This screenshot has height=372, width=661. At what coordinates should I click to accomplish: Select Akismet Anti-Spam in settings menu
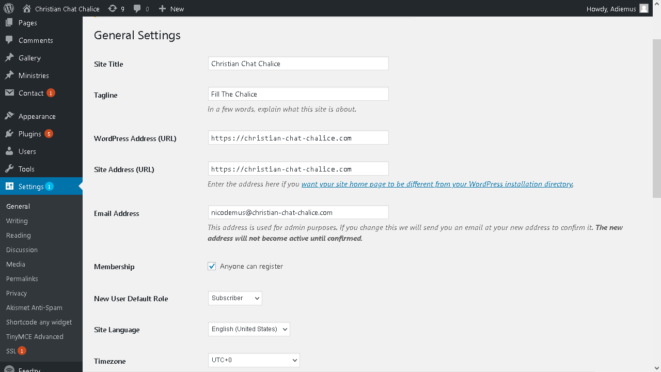(x=34, y=307)
